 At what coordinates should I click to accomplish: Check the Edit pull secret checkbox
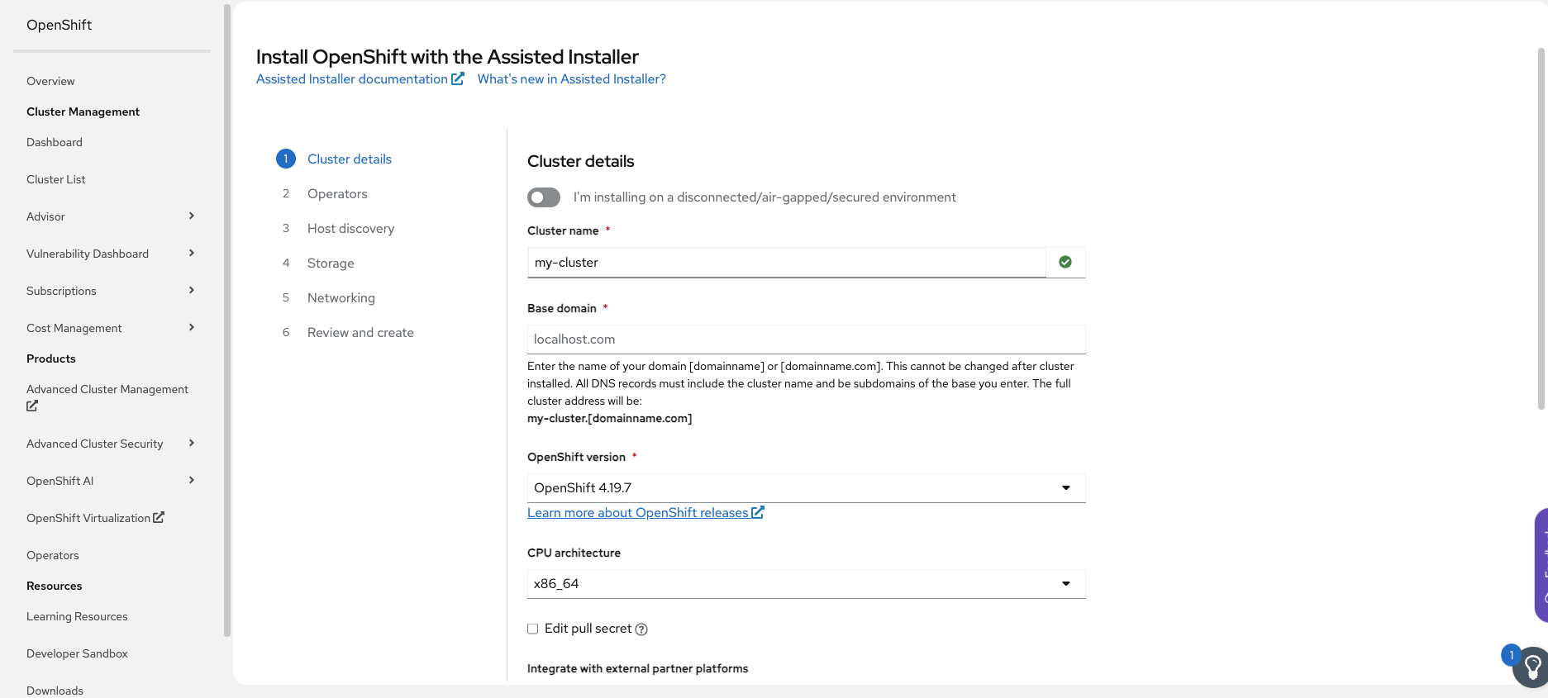coord(531,629)
